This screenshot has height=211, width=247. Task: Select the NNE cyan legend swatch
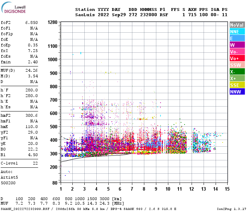point(237,32)
